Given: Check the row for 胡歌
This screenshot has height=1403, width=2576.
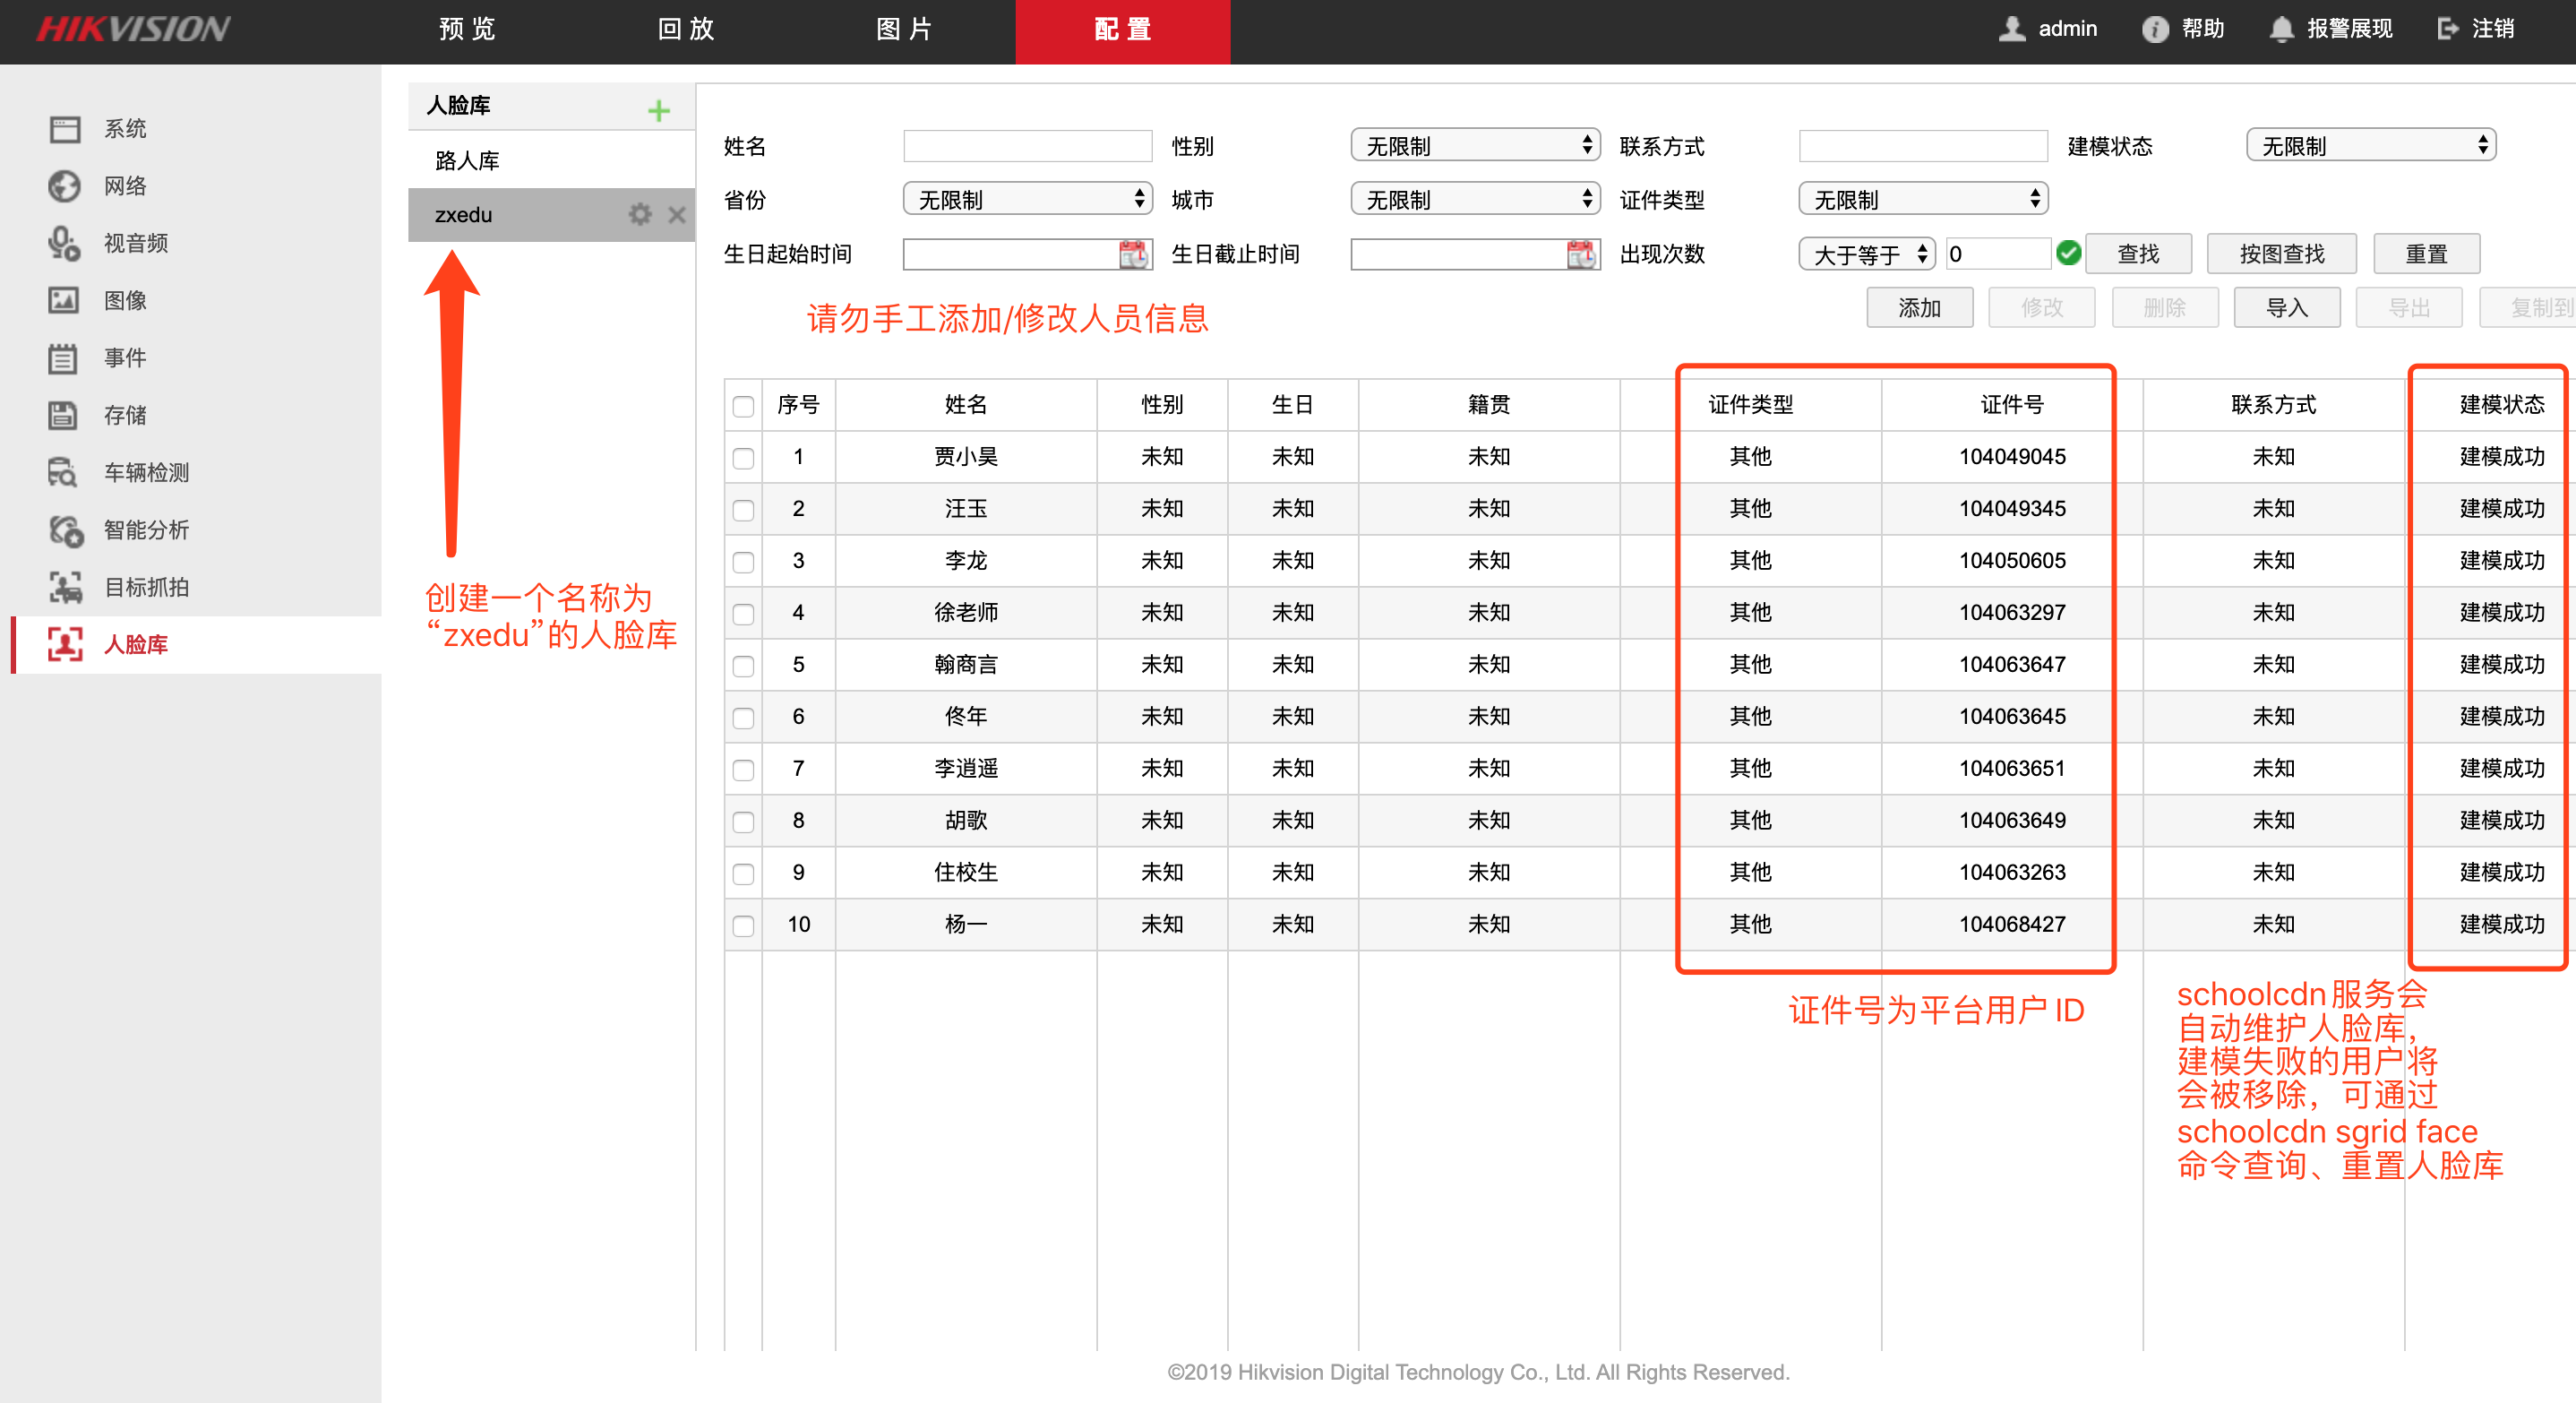Looking at the screenshot, I should (x=743, y=822).
